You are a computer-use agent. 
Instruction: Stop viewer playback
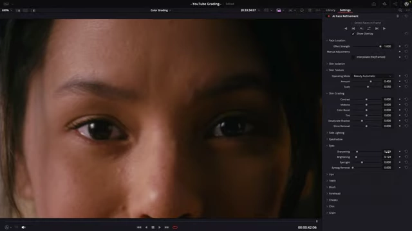153,227
